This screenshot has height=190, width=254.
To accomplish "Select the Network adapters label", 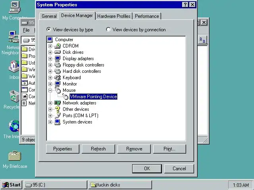I will (x=79, y=103).
